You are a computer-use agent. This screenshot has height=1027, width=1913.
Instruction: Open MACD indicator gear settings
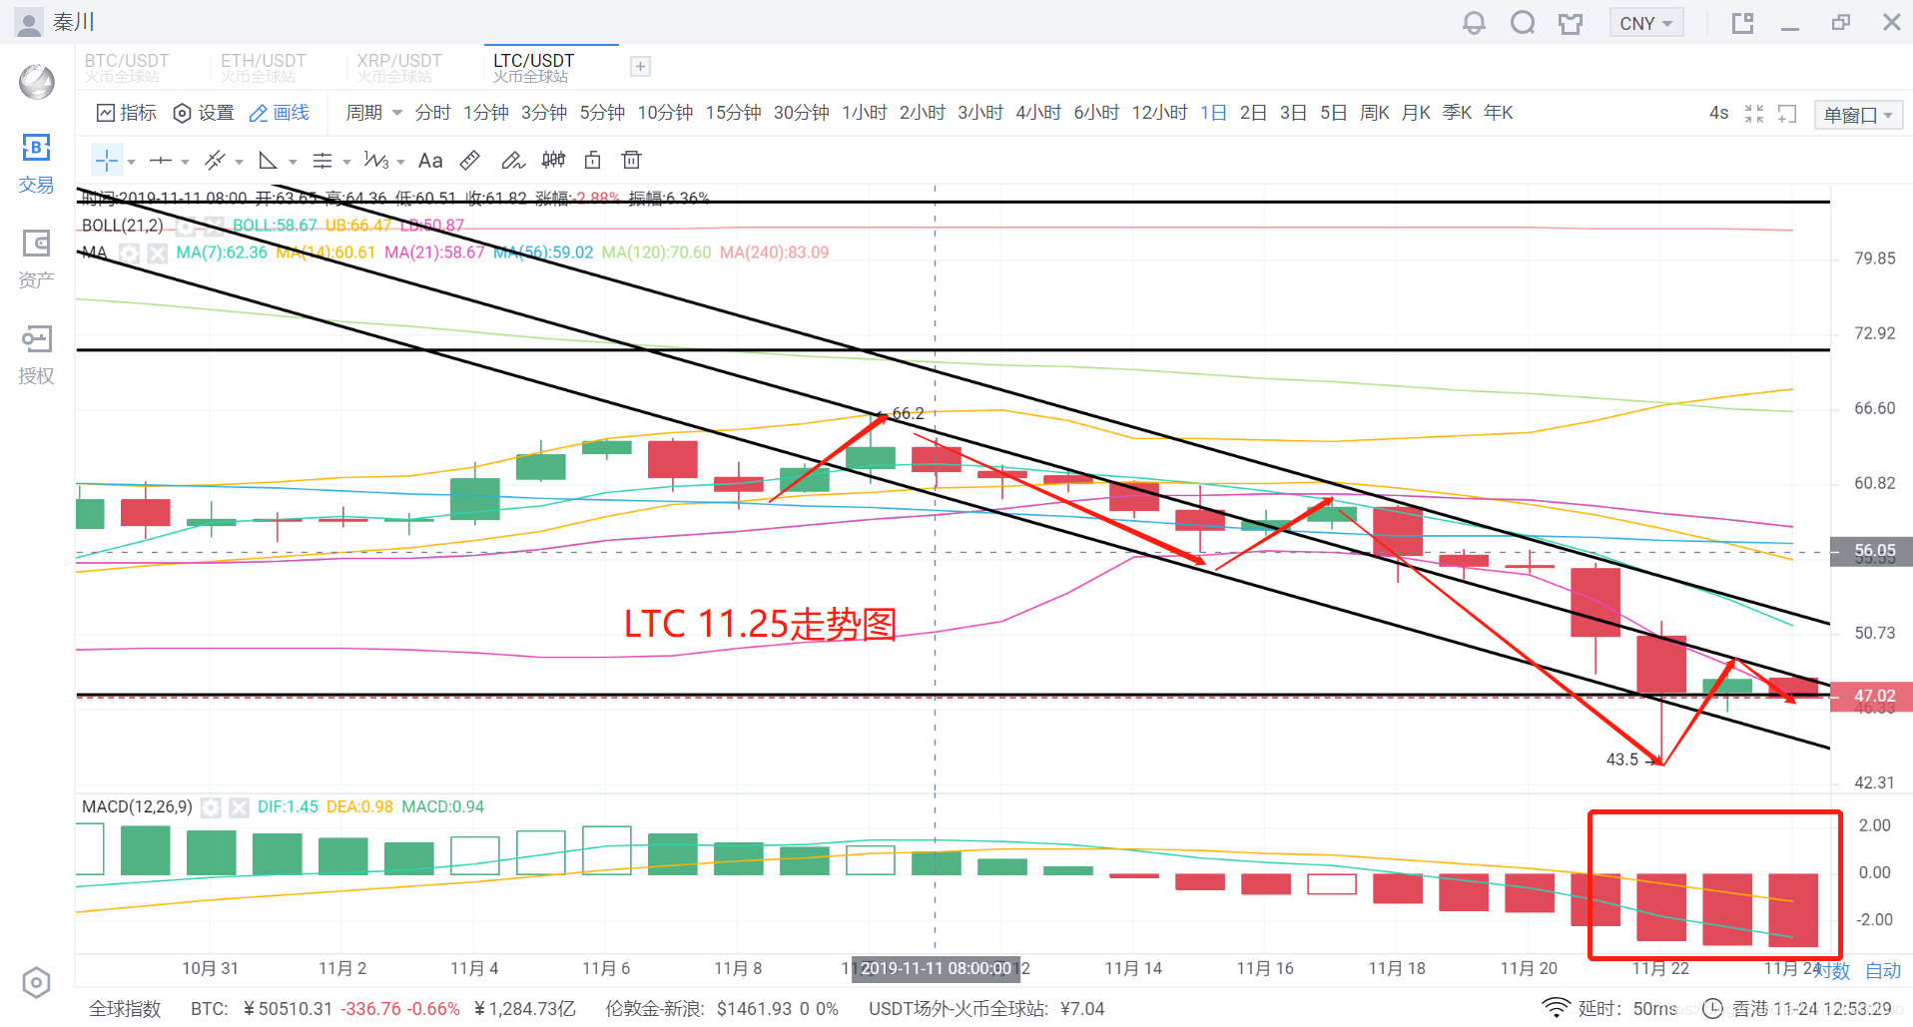pos(211,807)
